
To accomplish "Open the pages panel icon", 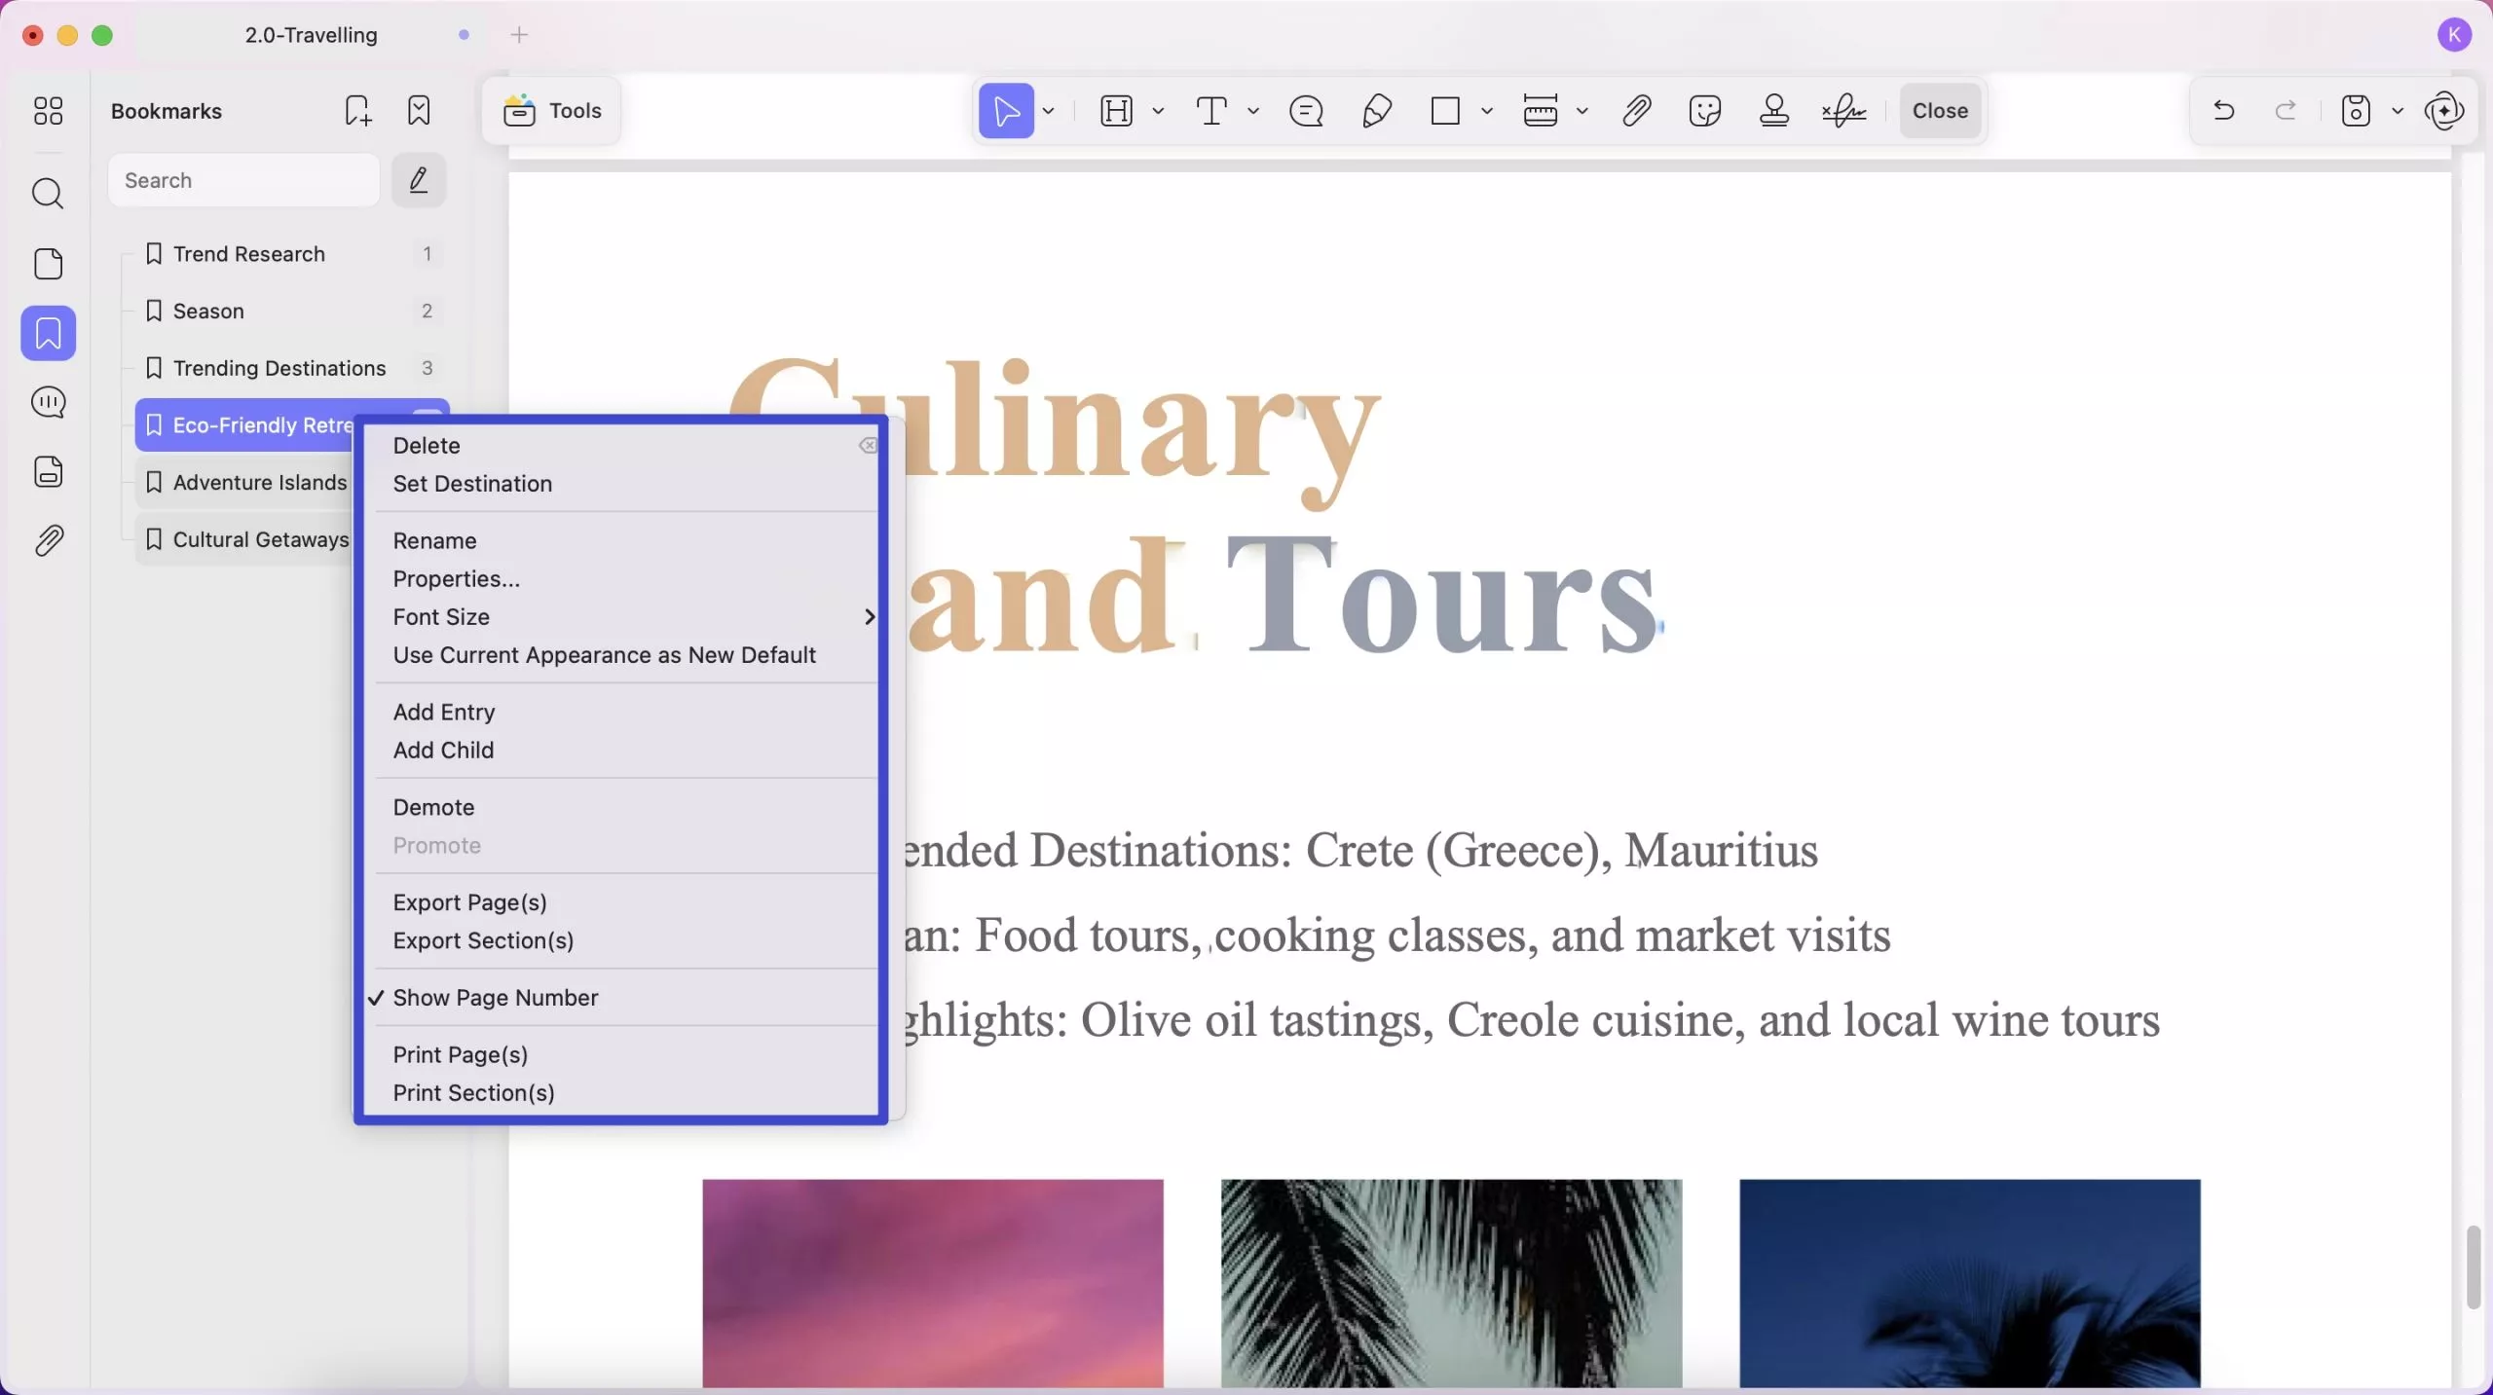I will [48, 264].
